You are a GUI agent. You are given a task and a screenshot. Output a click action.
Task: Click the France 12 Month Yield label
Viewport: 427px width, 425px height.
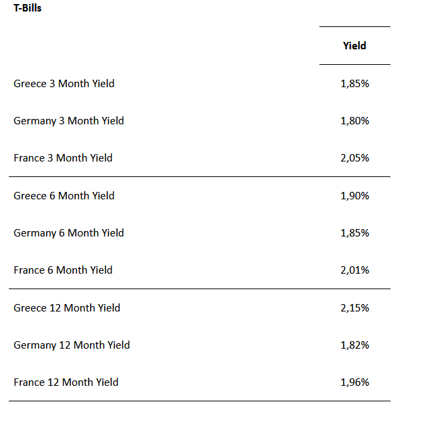tap(66, 382)
